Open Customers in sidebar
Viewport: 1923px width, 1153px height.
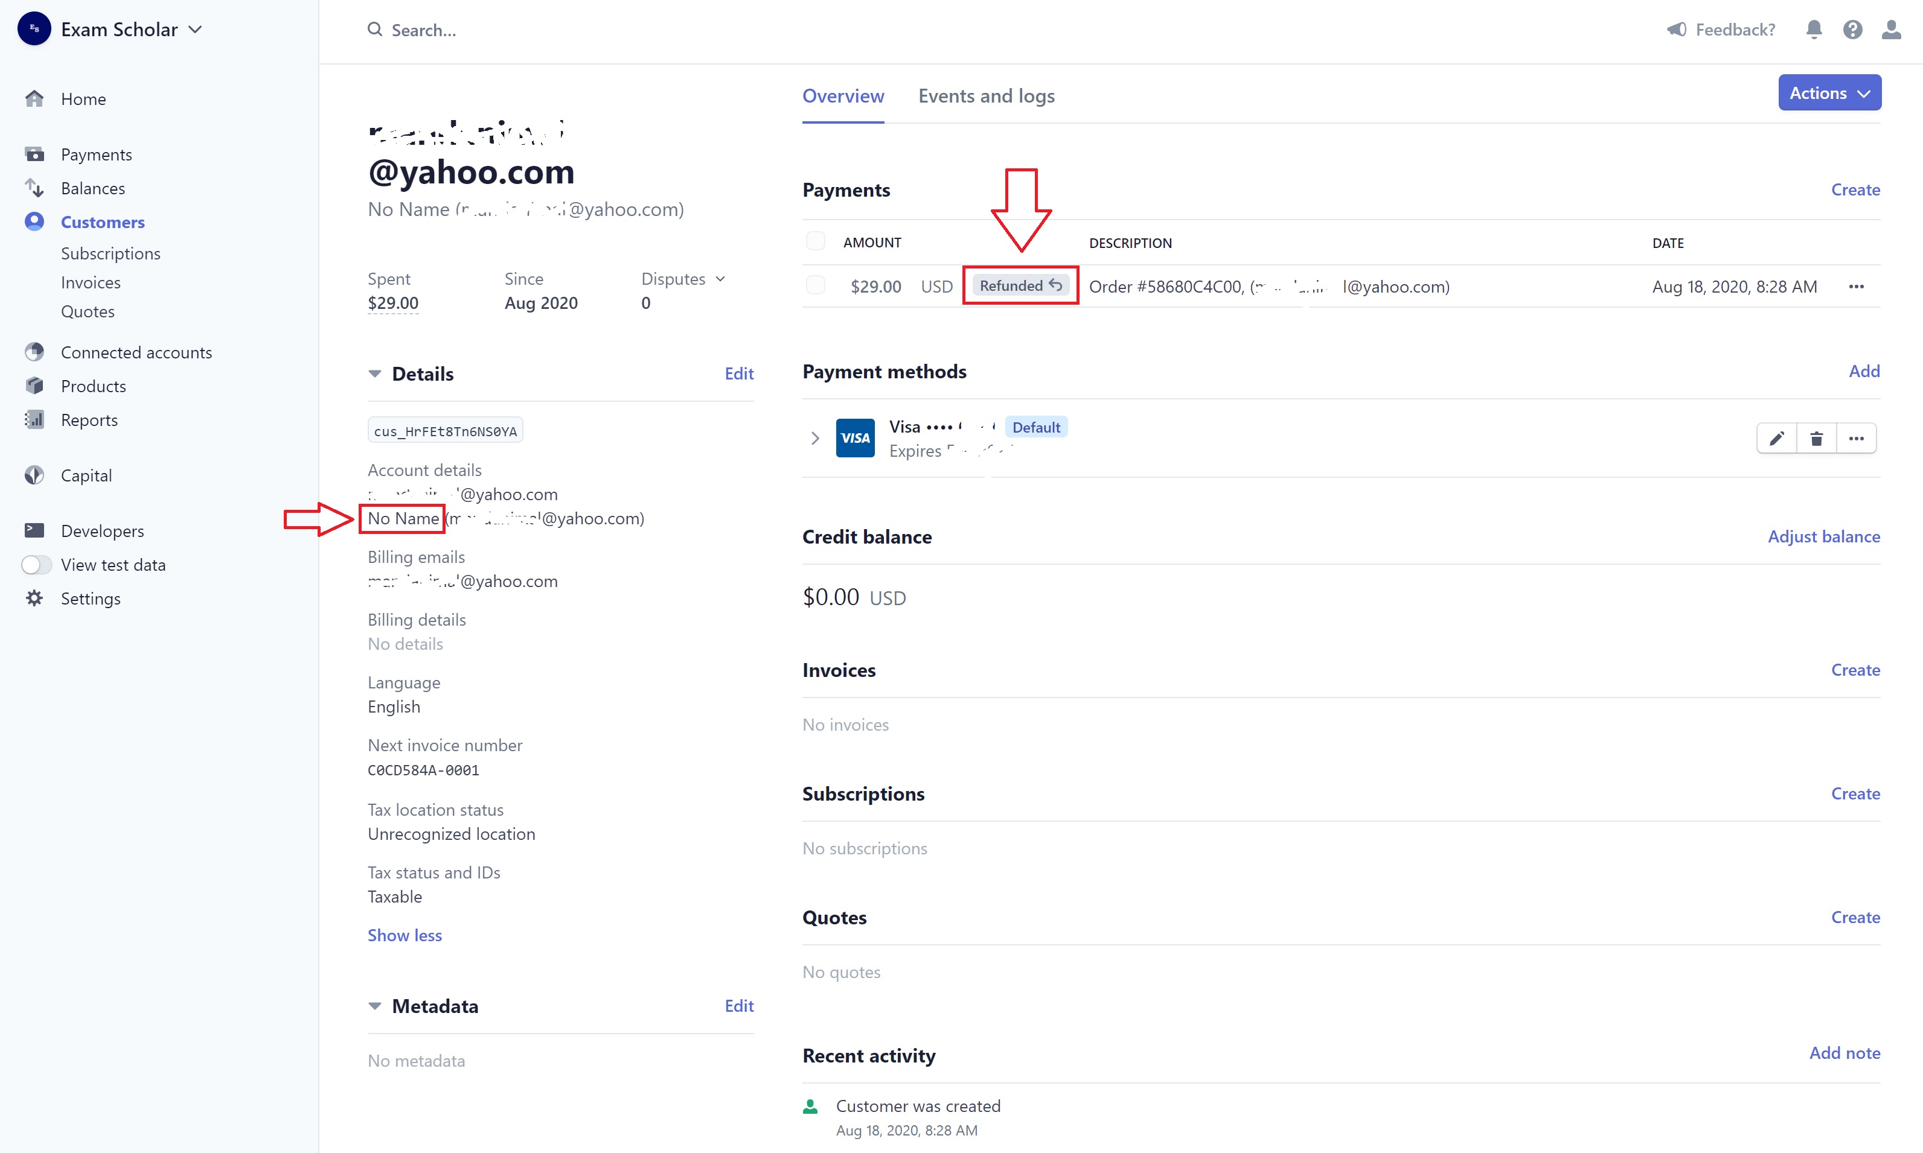(103, 221)
